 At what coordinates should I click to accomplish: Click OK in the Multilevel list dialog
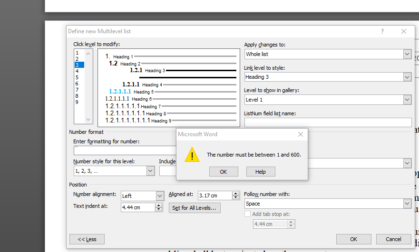point(353,239)
